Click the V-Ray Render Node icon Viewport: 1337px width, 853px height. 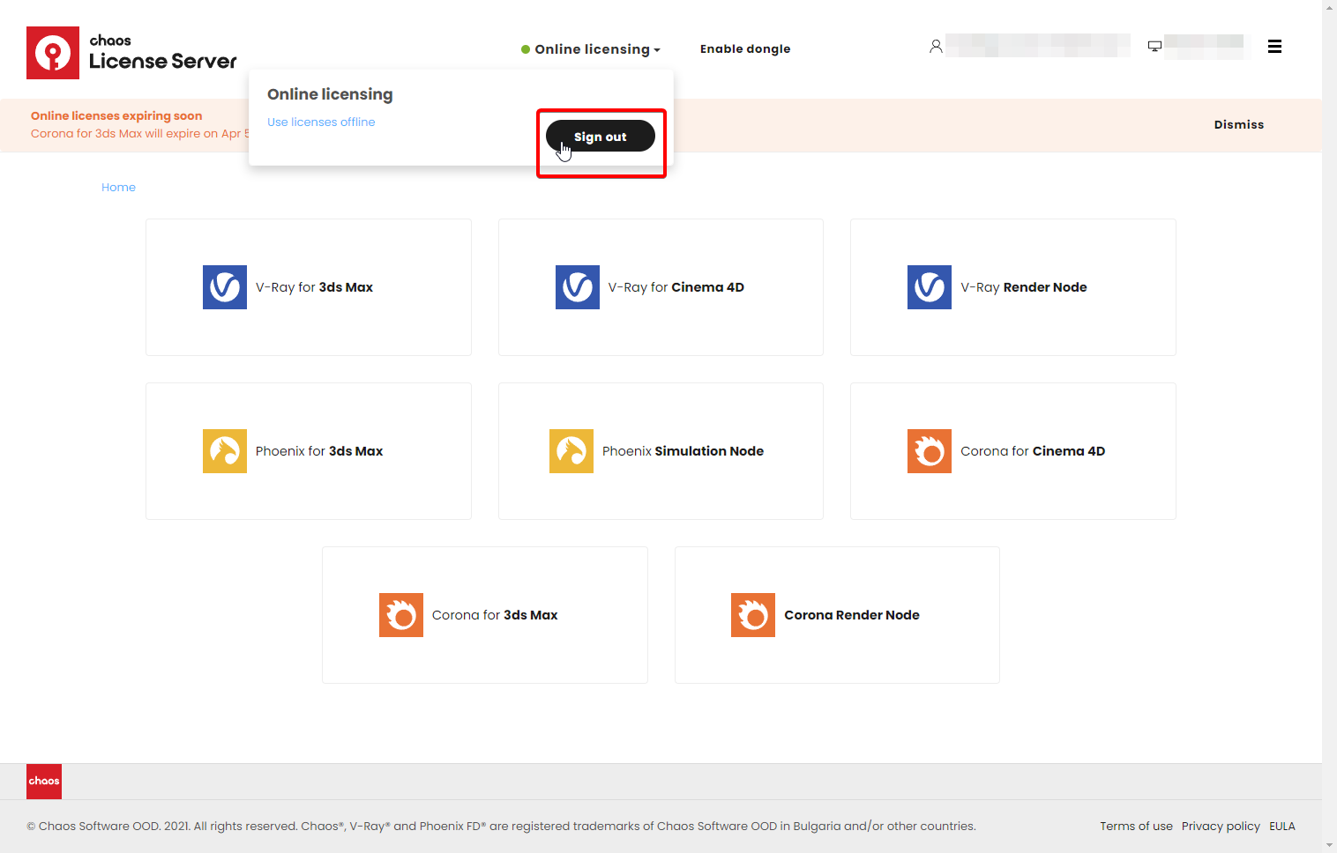pyautogui.click(x=930, y=287)
